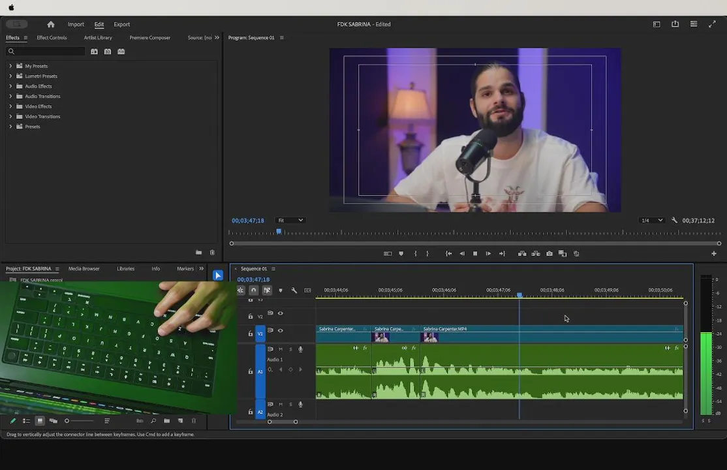
Task: Expand the Audio Effects folder
Action: point(10,86)
